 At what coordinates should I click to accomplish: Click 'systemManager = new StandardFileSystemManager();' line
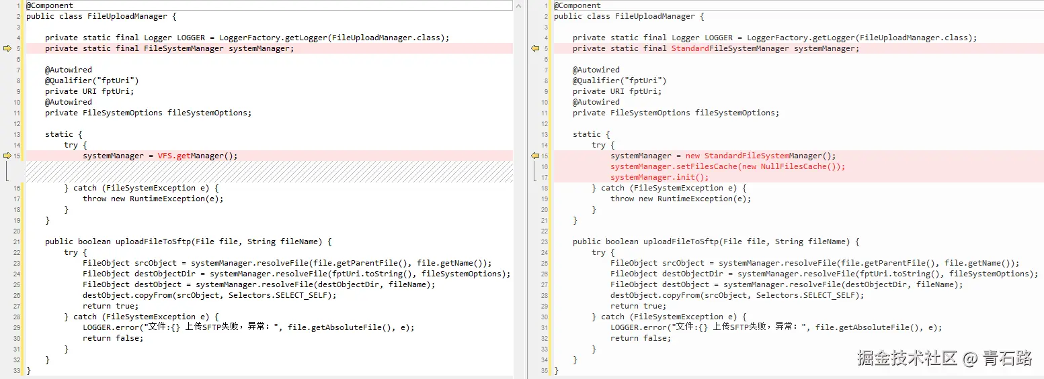723,156
